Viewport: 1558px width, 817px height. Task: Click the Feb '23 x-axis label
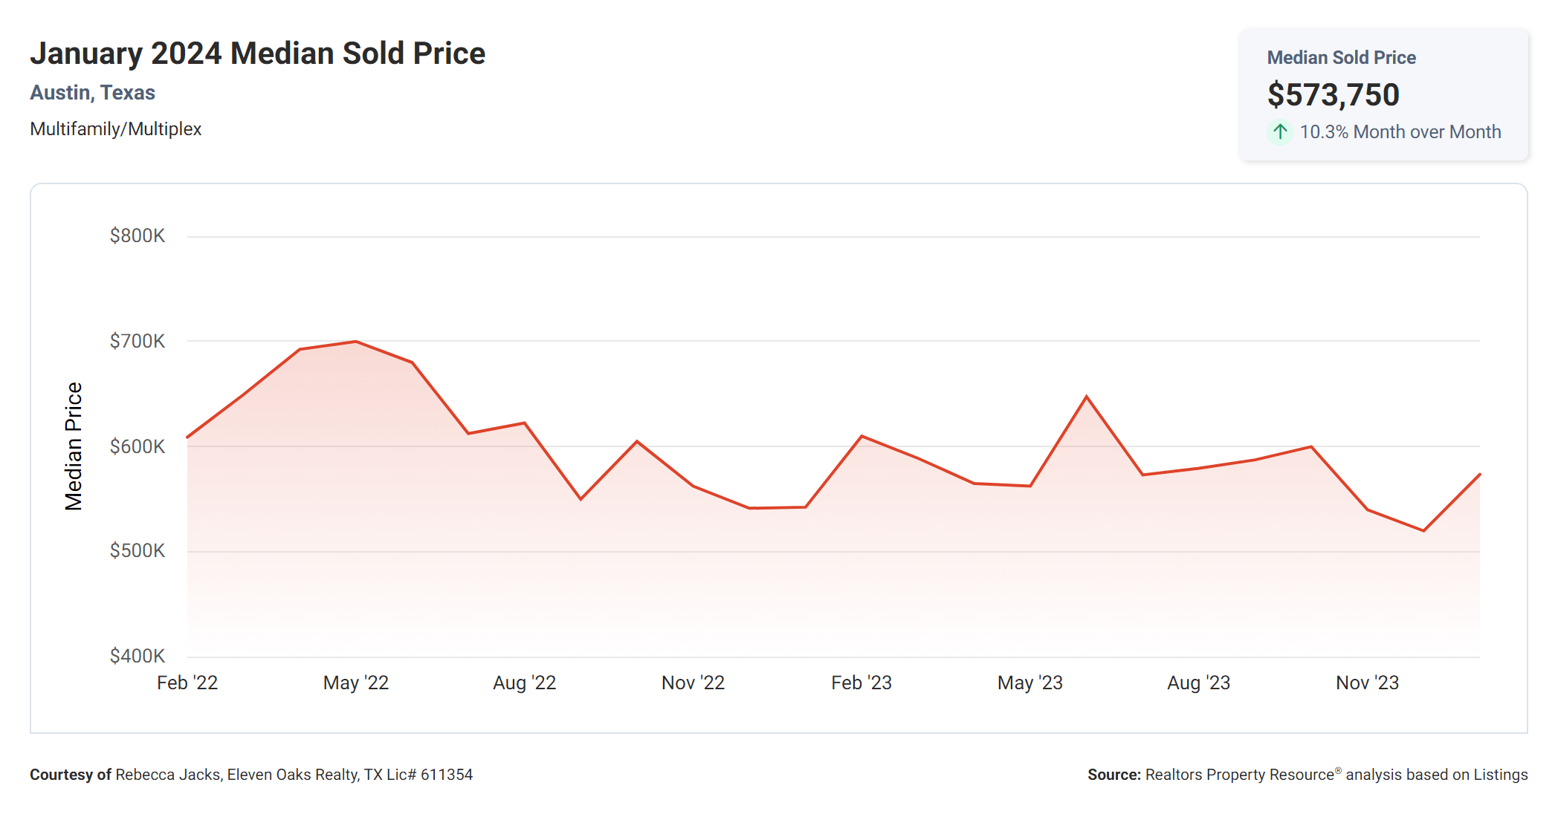861,683
